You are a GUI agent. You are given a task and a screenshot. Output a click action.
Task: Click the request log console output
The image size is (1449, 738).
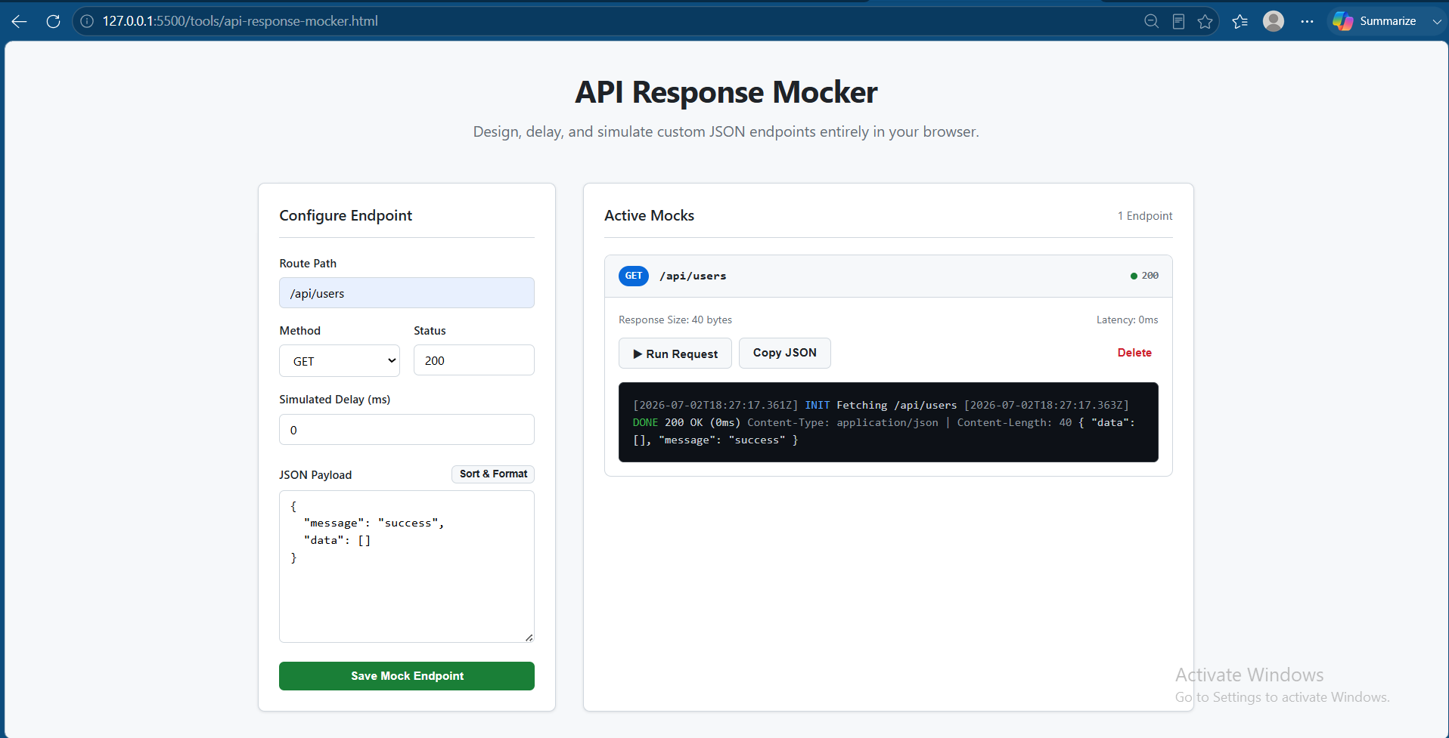889,422
